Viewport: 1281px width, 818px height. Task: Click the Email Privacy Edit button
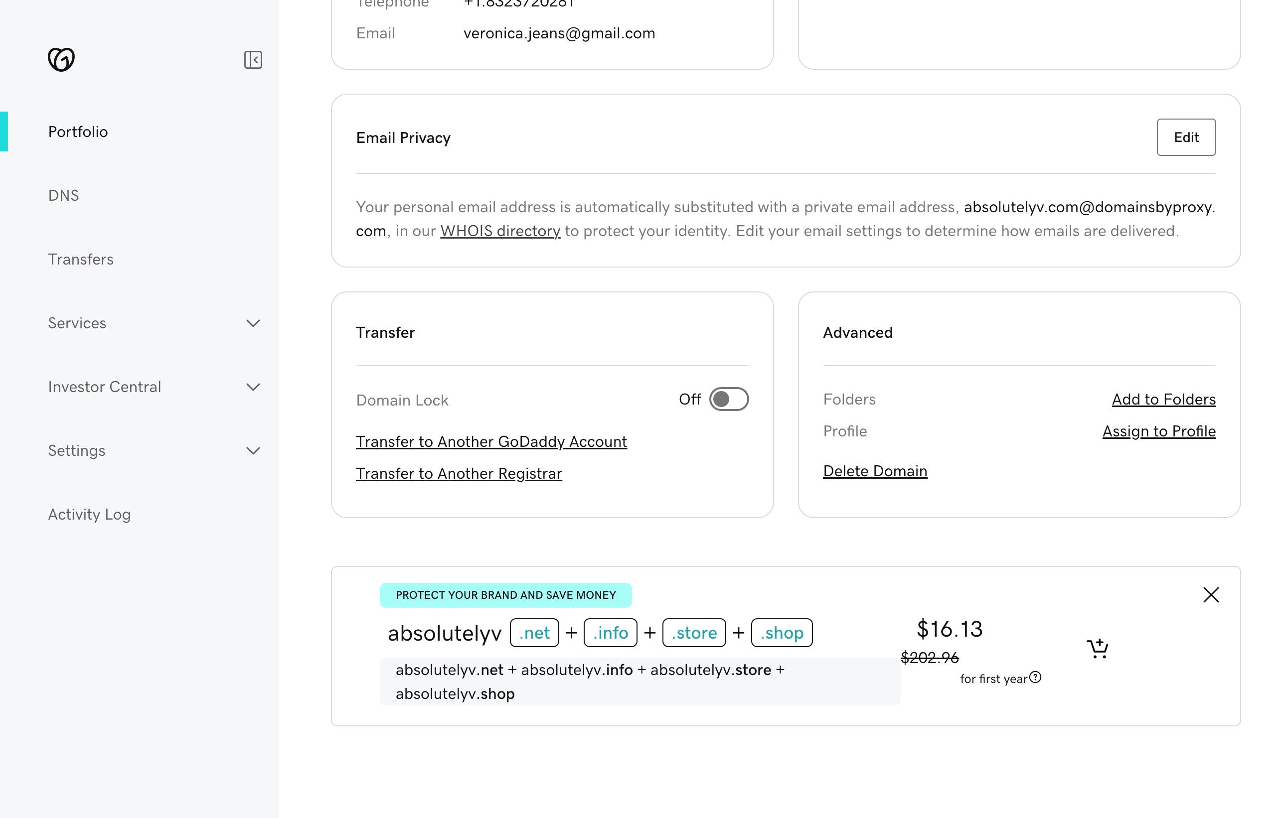tap(1185, 137)
